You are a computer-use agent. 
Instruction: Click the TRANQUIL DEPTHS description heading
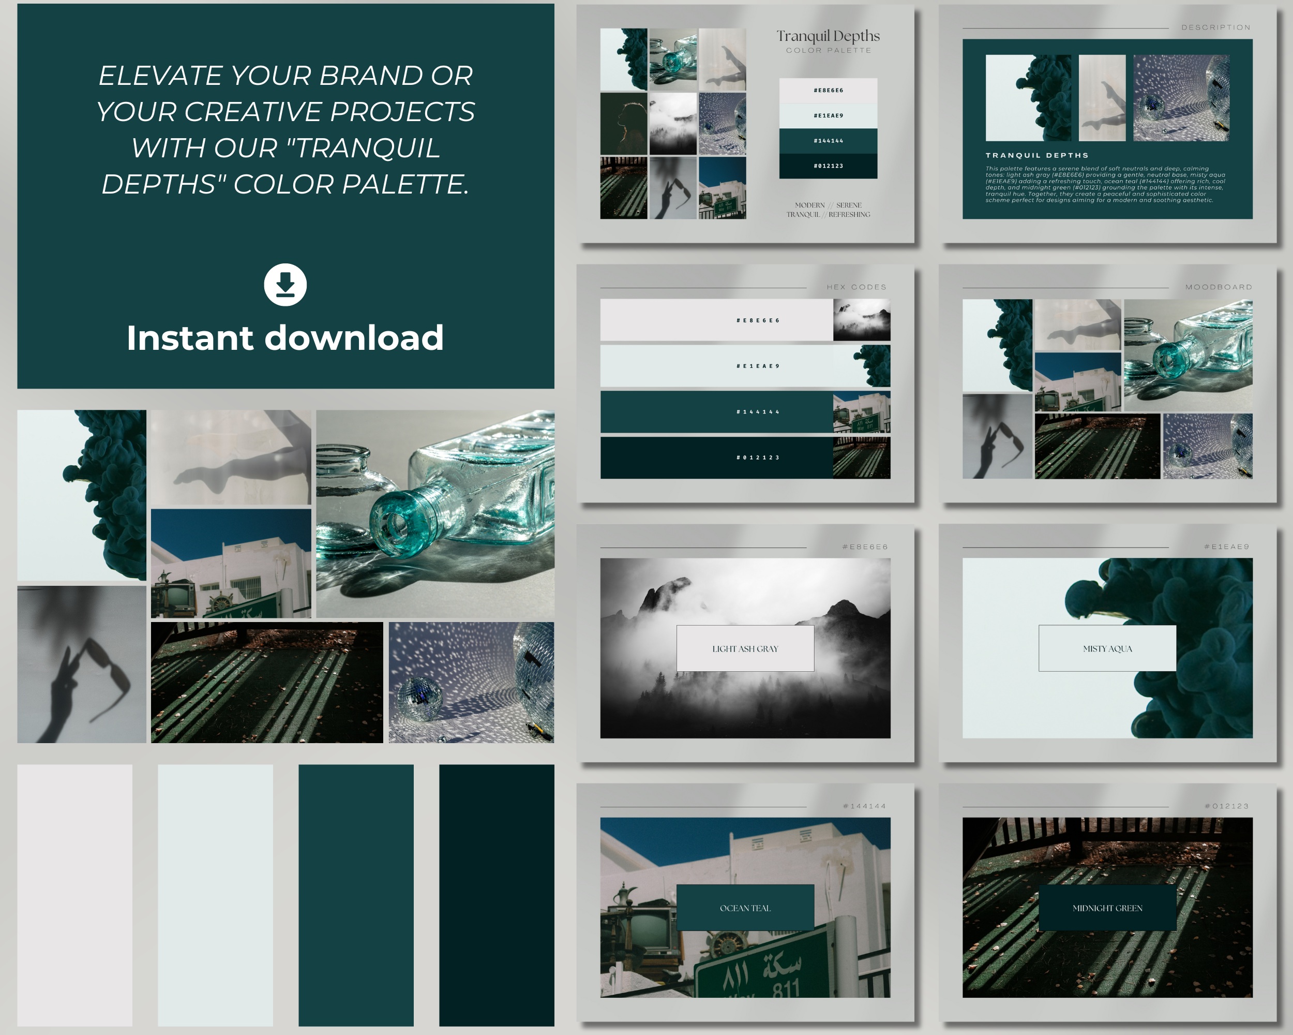pyautogui.click(x=1037, y=155)
